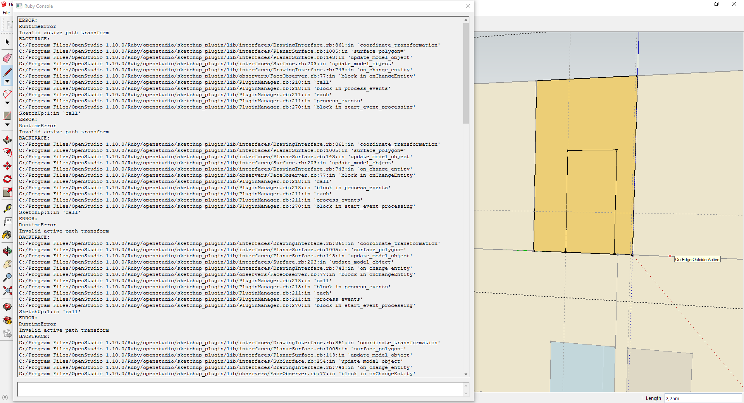Click the SubSurface.rb:254 backtrace line
The height and width of the screenshot is (403, 744).
[211, 361]
